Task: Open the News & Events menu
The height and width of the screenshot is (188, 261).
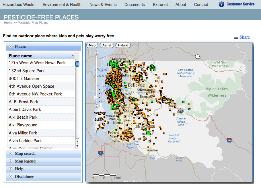Action: tap(103, 5)
